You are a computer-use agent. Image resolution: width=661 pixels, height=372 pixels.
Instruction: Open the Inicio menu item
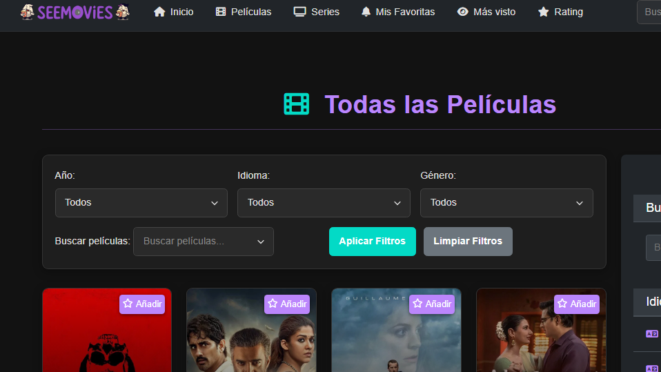[174, 12]
